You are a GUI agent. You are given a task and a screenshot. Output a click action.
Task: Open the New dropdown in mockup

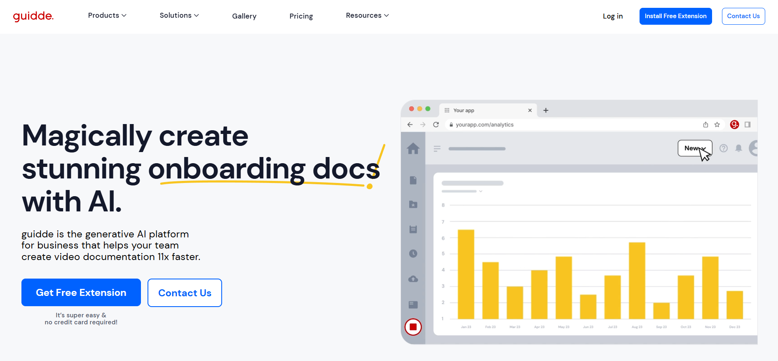694,148
